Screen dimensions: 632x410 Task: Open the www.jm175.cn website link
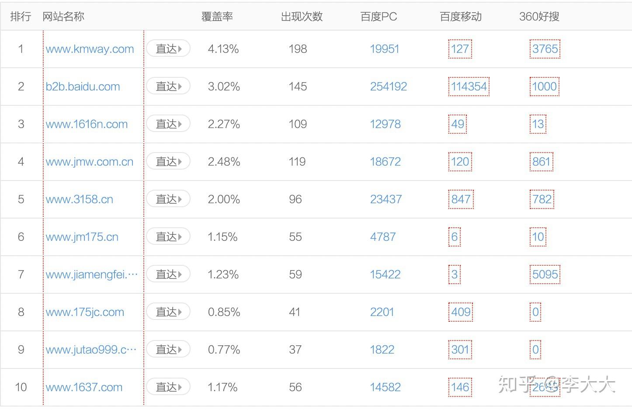coord(82,237)
